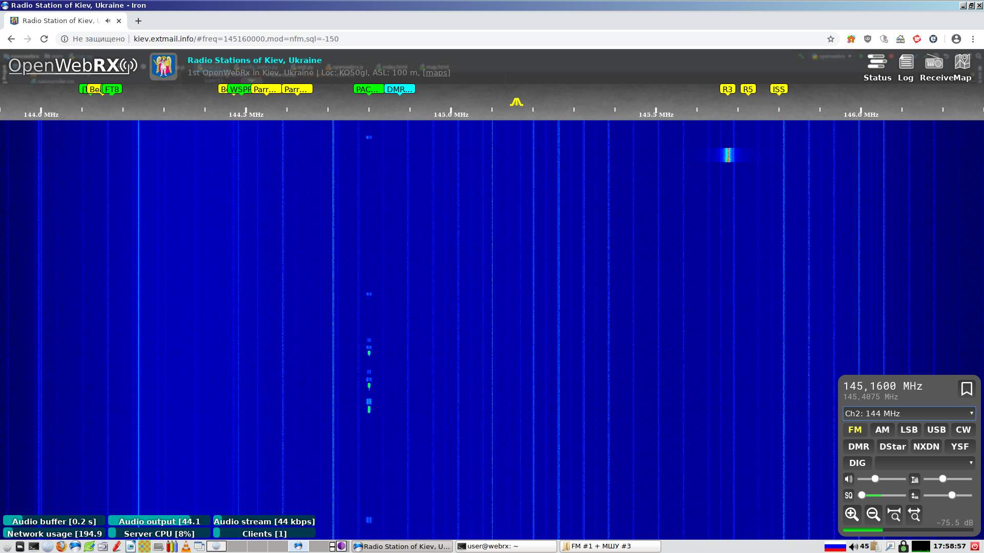This screenshot has width=984, height=553.
Task: Mute audio with the speaker icon
Action: click(x=849, y=479)
